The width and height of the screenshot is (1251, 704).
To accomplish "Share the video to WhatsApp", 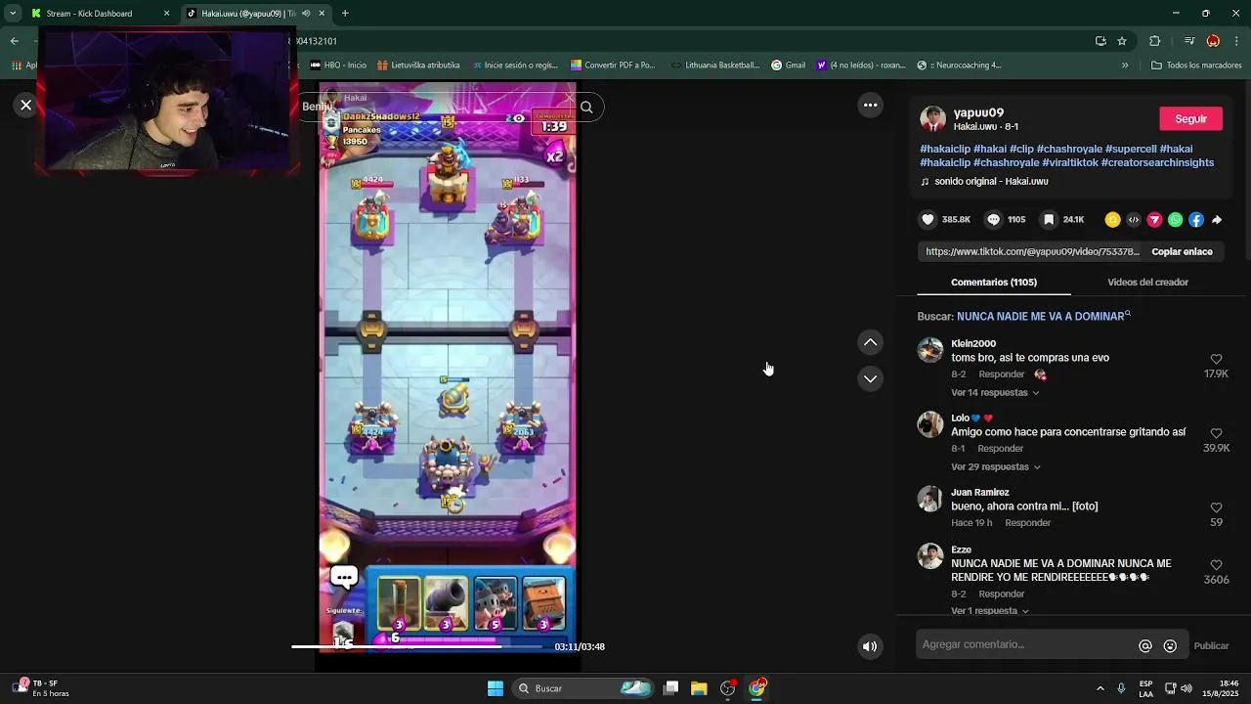I will tap(1175, 220).
